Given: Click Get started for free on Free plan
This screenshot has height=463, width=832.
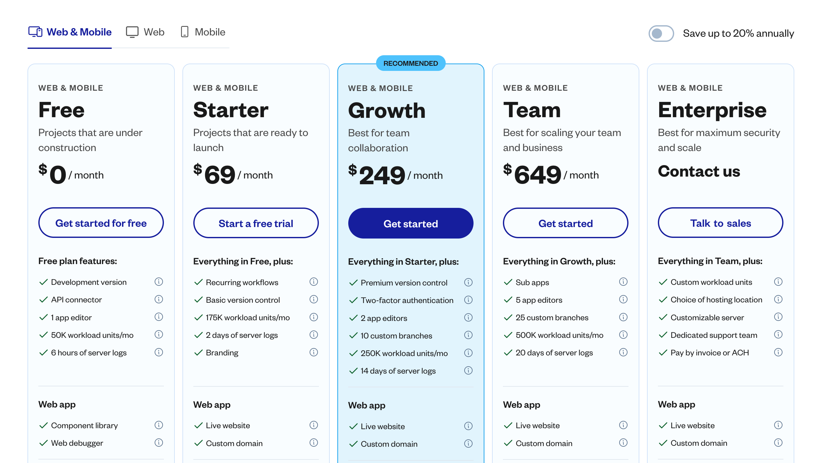Looking at the screenshot, I should coord(101,223).
